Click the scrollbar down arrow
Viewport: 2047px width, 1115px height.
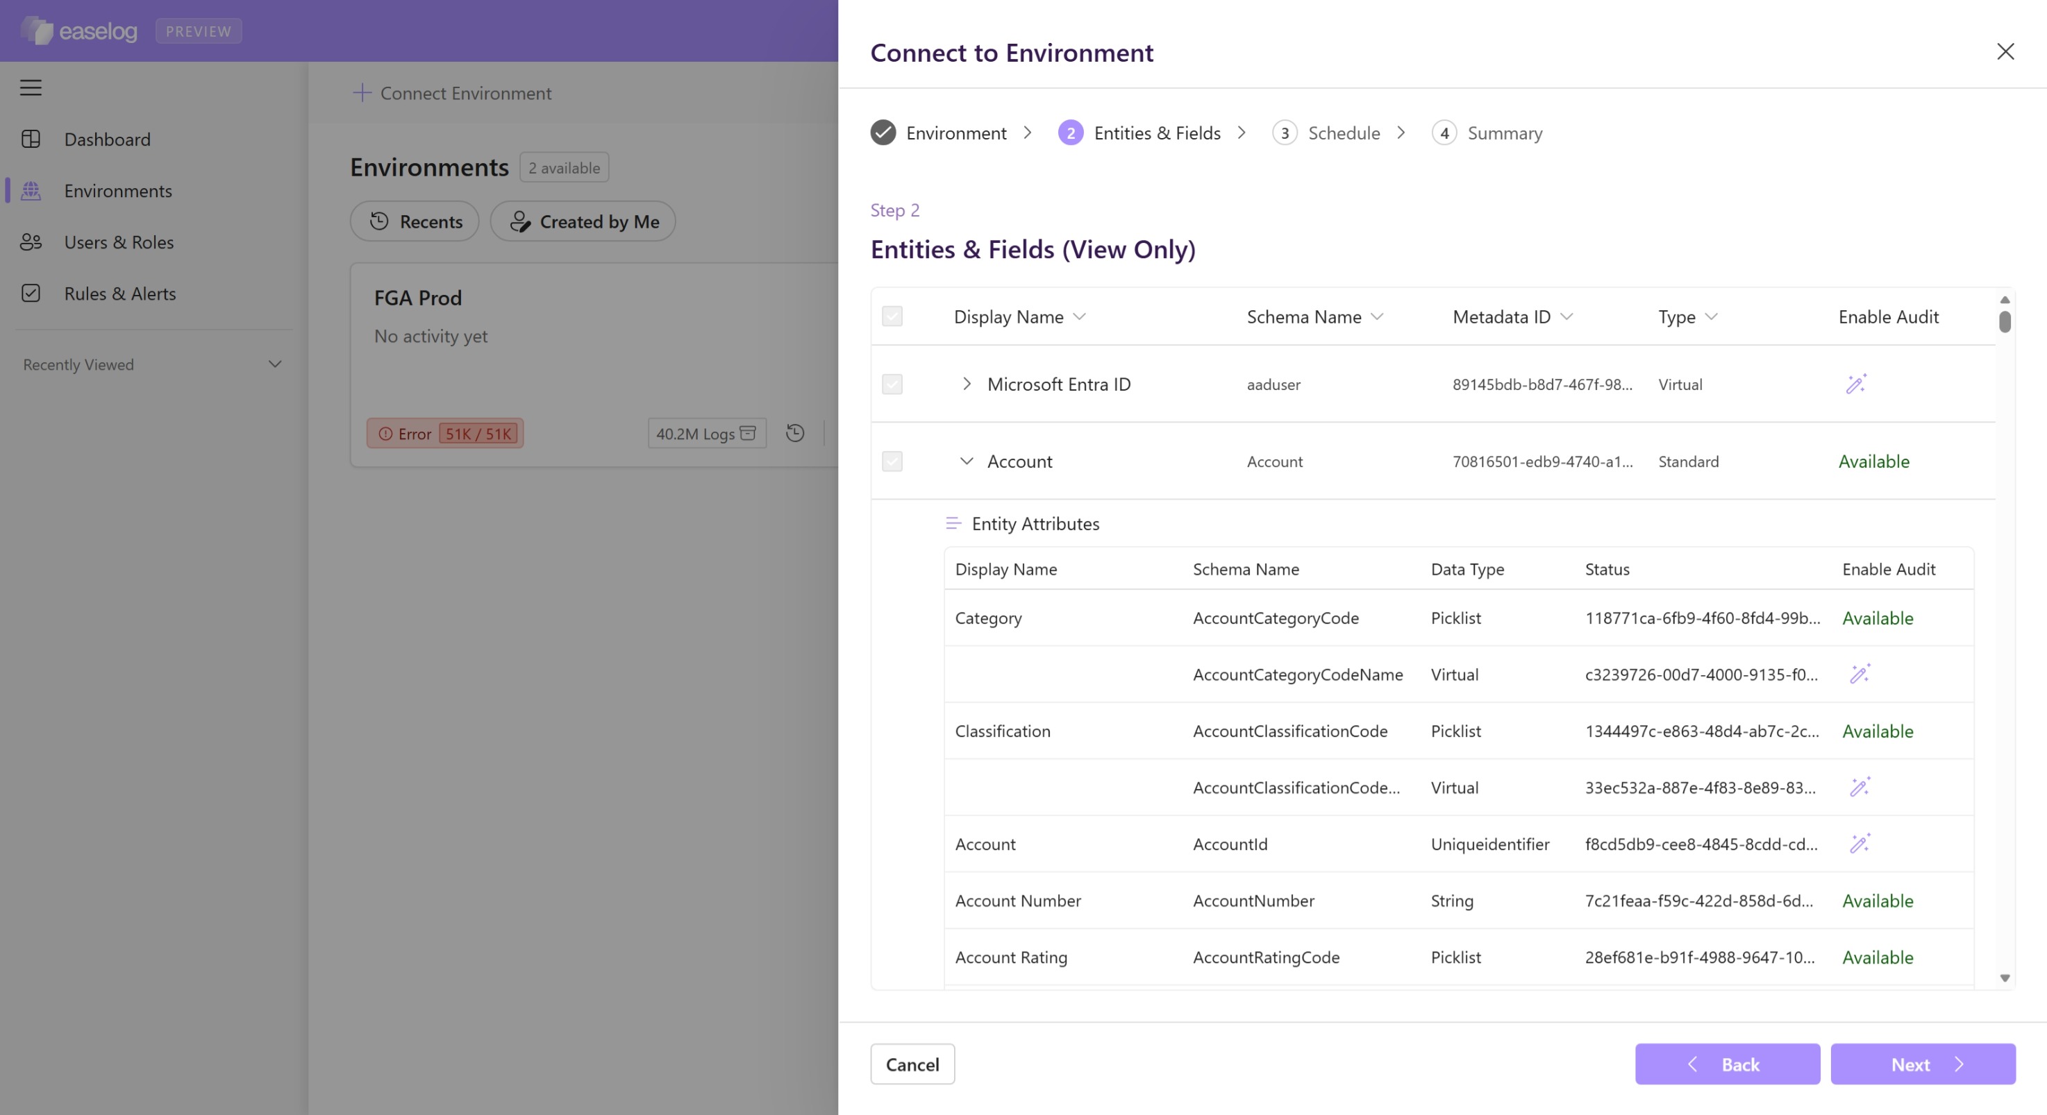pos(2004,978)
